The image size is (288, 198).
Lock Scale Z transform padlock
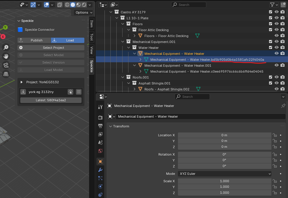click(275, 193)
